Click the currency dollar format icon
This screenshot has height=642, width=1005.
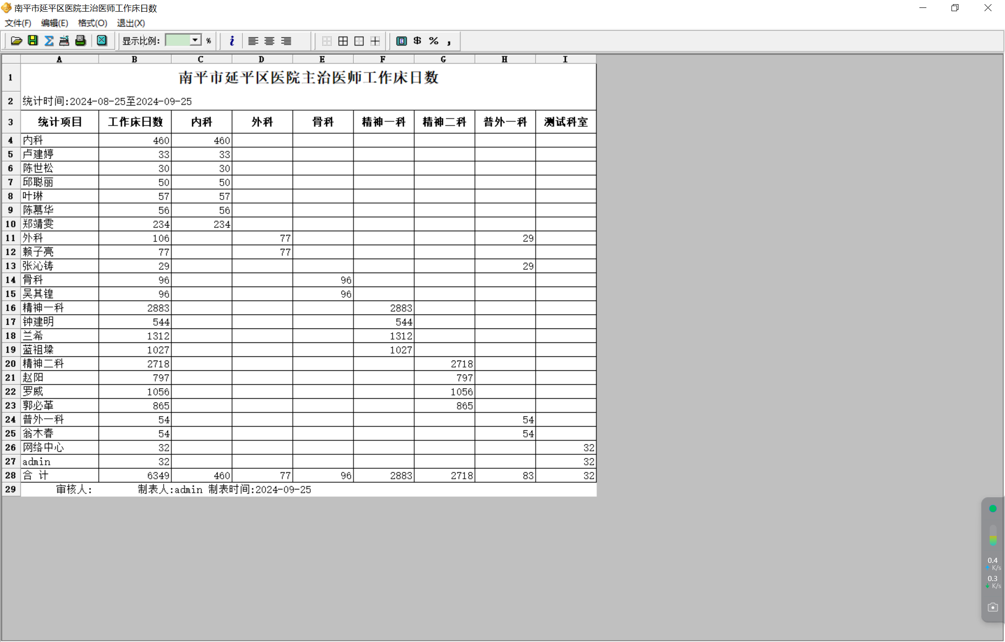417,41
